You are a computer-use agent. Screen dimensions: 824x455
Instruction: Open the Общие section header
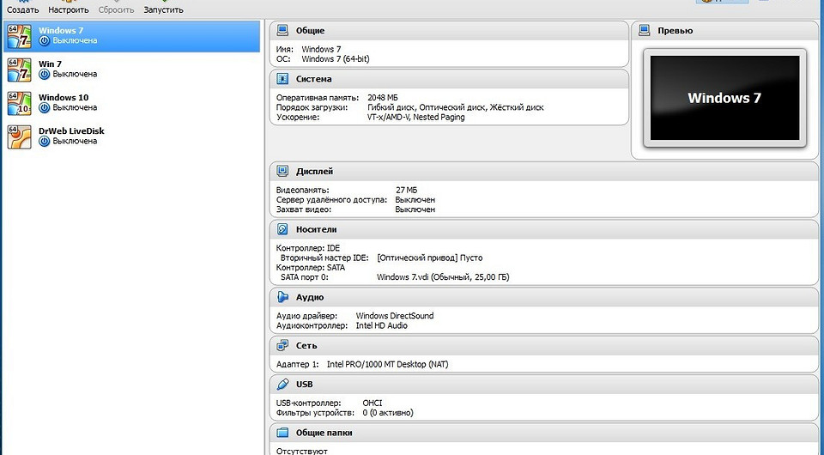[x=449, y=30]
